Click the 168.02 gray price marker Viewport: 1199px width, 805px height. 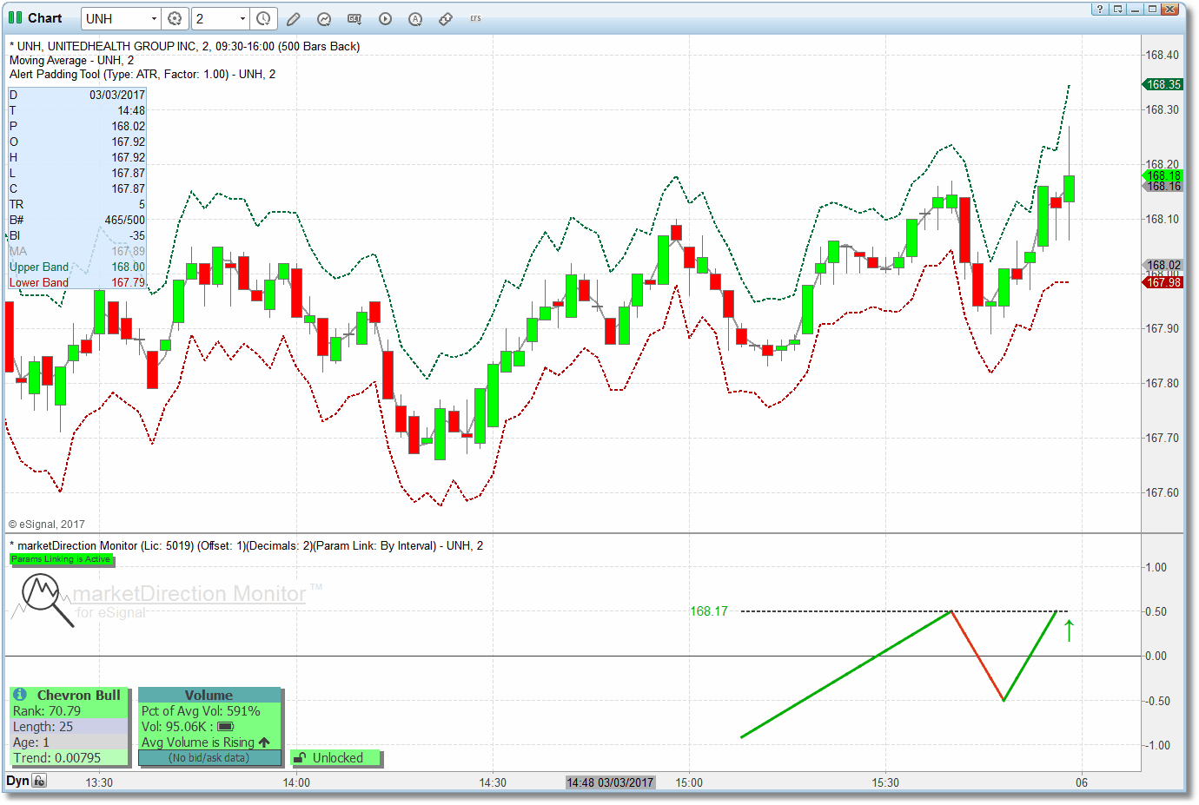1163,265
